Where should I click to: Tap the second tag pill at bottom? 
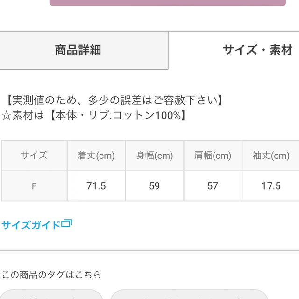(x=189, y=294)
